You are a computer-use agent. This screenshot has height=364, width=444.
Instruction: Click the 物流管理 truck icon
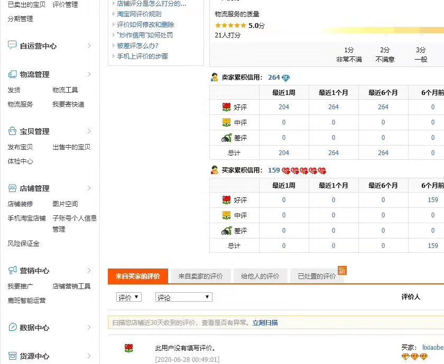[x=12, y=74]
